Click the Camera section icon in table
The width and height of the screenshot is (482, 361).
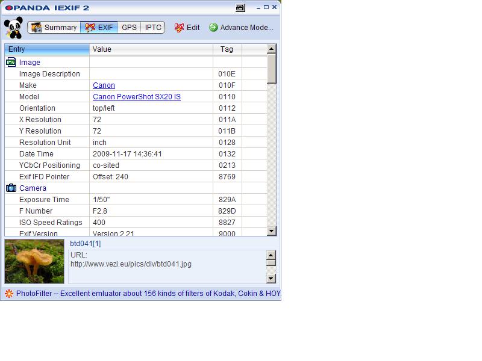pos(11,188)
